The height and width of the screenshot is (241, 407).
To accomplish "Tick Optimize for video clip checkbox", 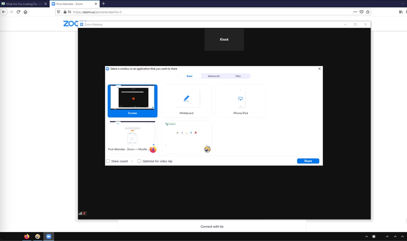I will point(139,161).
